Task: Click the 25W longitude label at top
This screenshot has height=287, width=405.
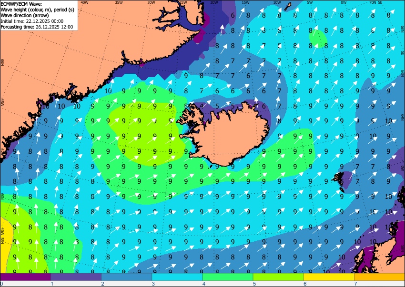Action: 183,2
